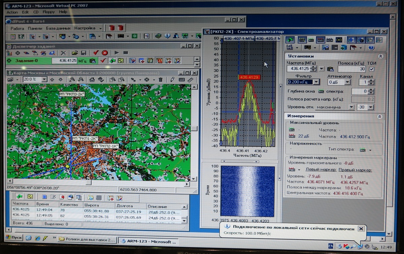Open the map zoom percentage dropdown
Screen dimensions: 404x254
(x=44, y=80)
